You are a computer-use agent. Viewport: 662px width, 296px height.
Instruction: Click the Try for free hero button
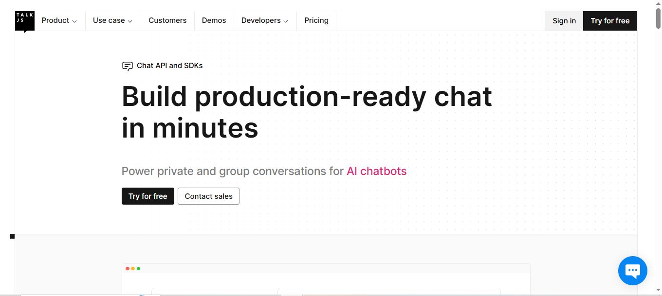[x=147, y=196]
